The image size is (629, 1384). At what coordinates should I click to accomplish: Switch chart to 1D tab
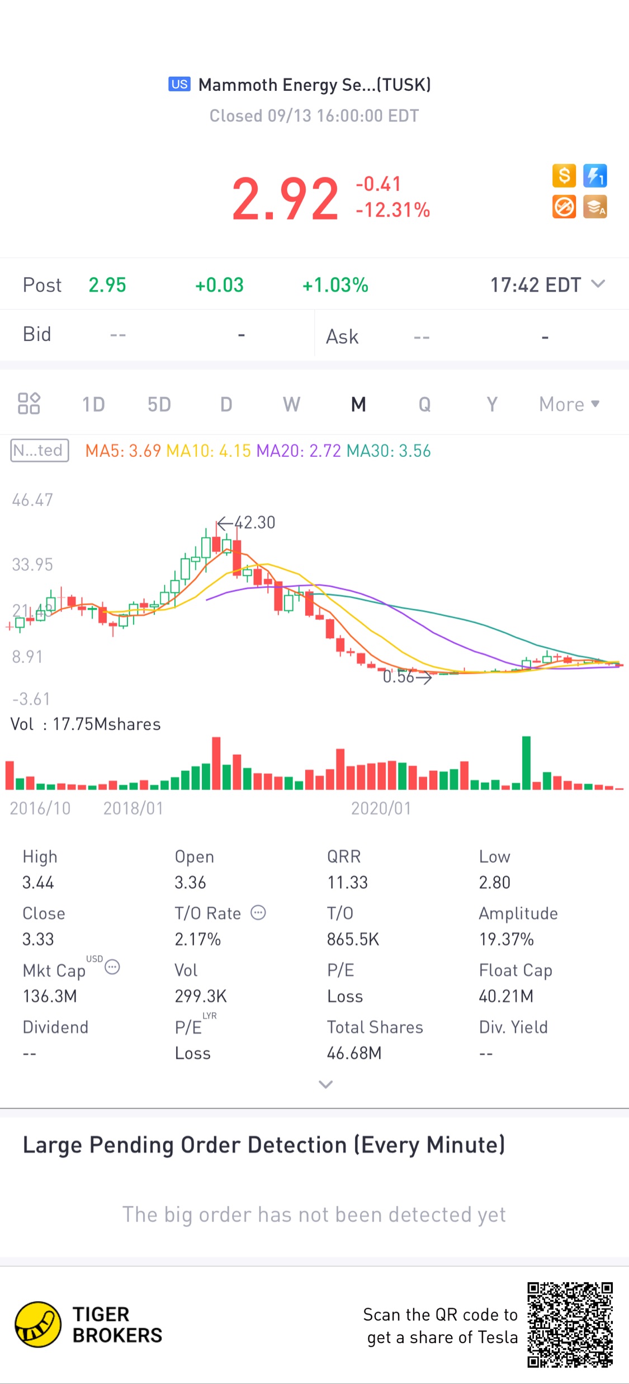[93, 404]
